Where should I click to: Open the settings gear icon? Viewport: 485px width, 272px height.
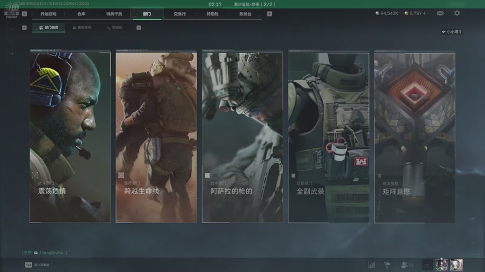coord(457,13)
